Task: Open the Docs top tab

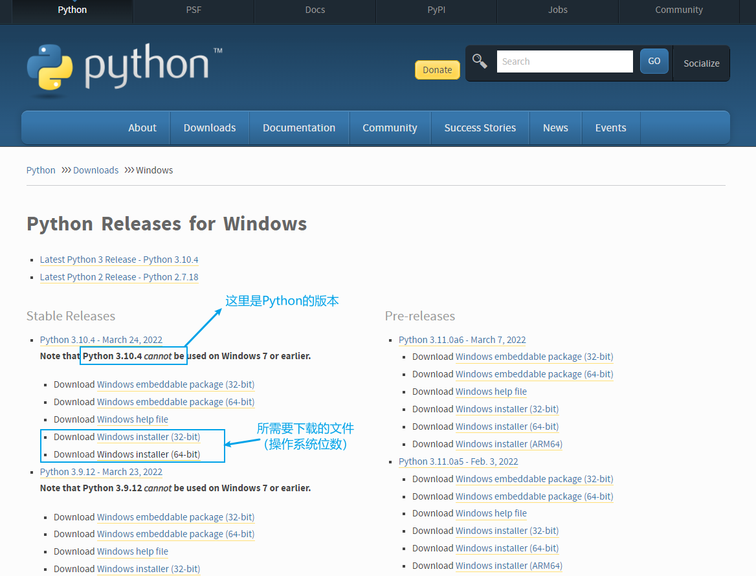Action: click(315, 10)
